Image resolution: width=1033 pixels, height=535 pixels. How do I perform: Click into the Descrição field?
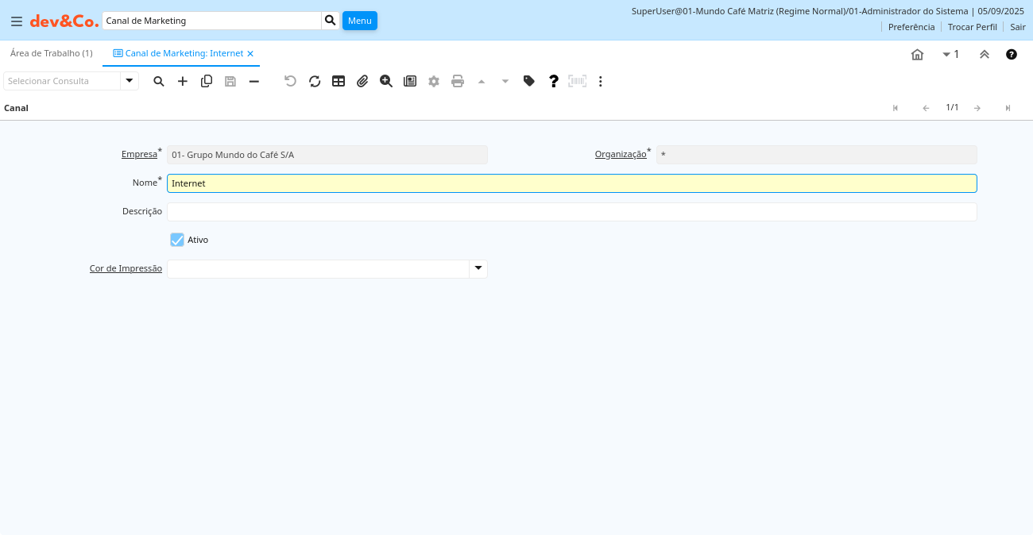pyautogui.click(x=571, y=212)
